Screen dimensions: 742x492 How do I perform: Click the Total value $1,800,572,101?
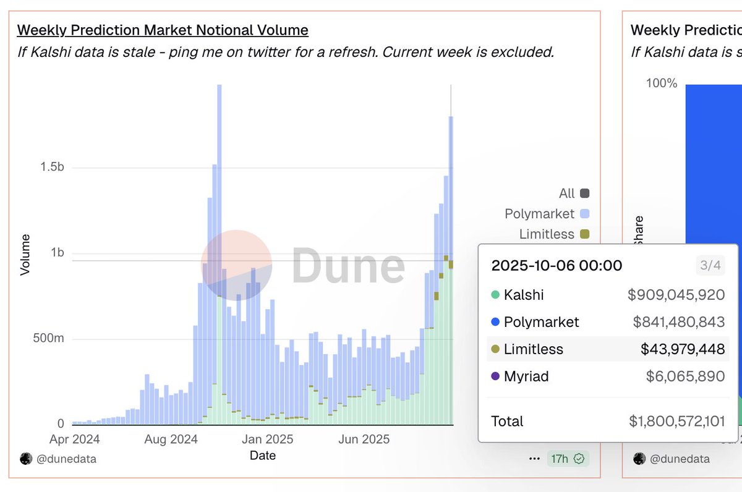tap(677, 422)
